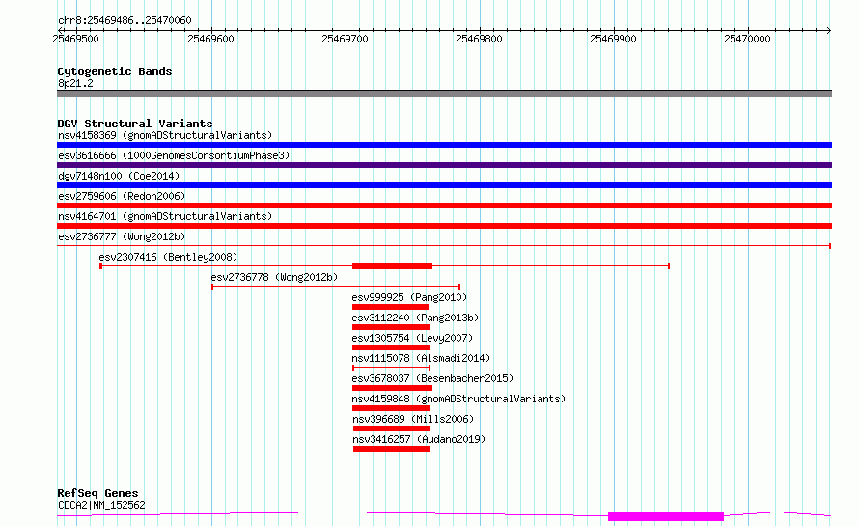Click the esv2759606 Redon2006 variant label
The height and width of the screenshot is (526, 859).
point(122,196)
